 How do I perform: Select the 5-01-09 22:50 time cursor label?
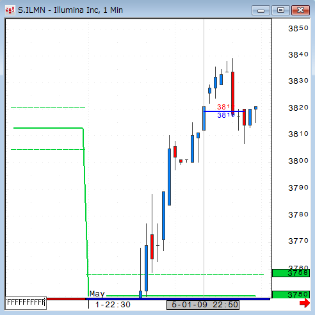(x=203, y=305)
